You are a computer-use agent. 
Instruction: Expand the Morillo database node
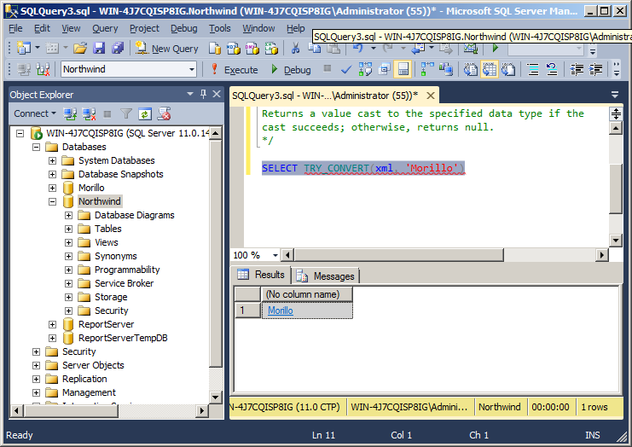[52, 188]
